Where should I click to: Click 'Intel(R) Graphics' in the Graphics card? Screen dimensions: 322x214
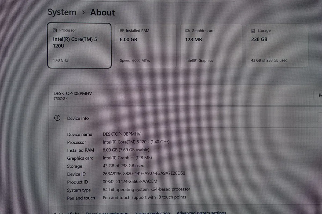coord(199,61)
